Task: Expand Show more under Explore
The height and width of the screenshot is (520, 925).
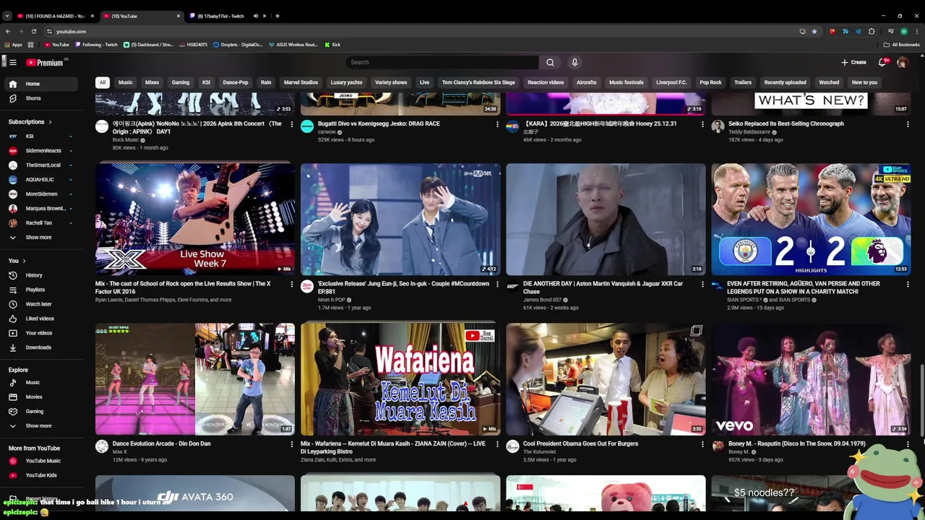Action: tap(41, 425)
